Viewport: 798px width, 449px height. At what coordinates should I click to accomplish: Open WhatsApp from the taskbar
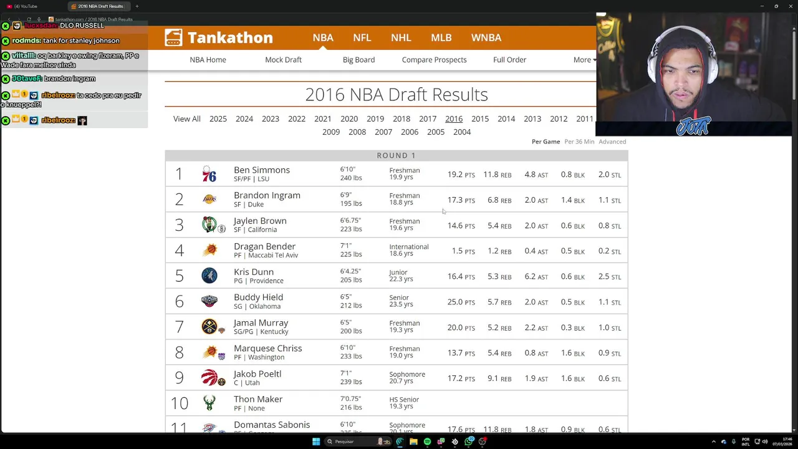(468, 442)
